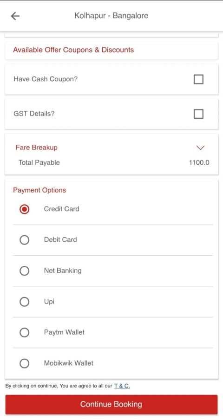Viewport: 223px width, 420px height.
Task: Expand Fare Breakup with the chevron
Action: 200,148
